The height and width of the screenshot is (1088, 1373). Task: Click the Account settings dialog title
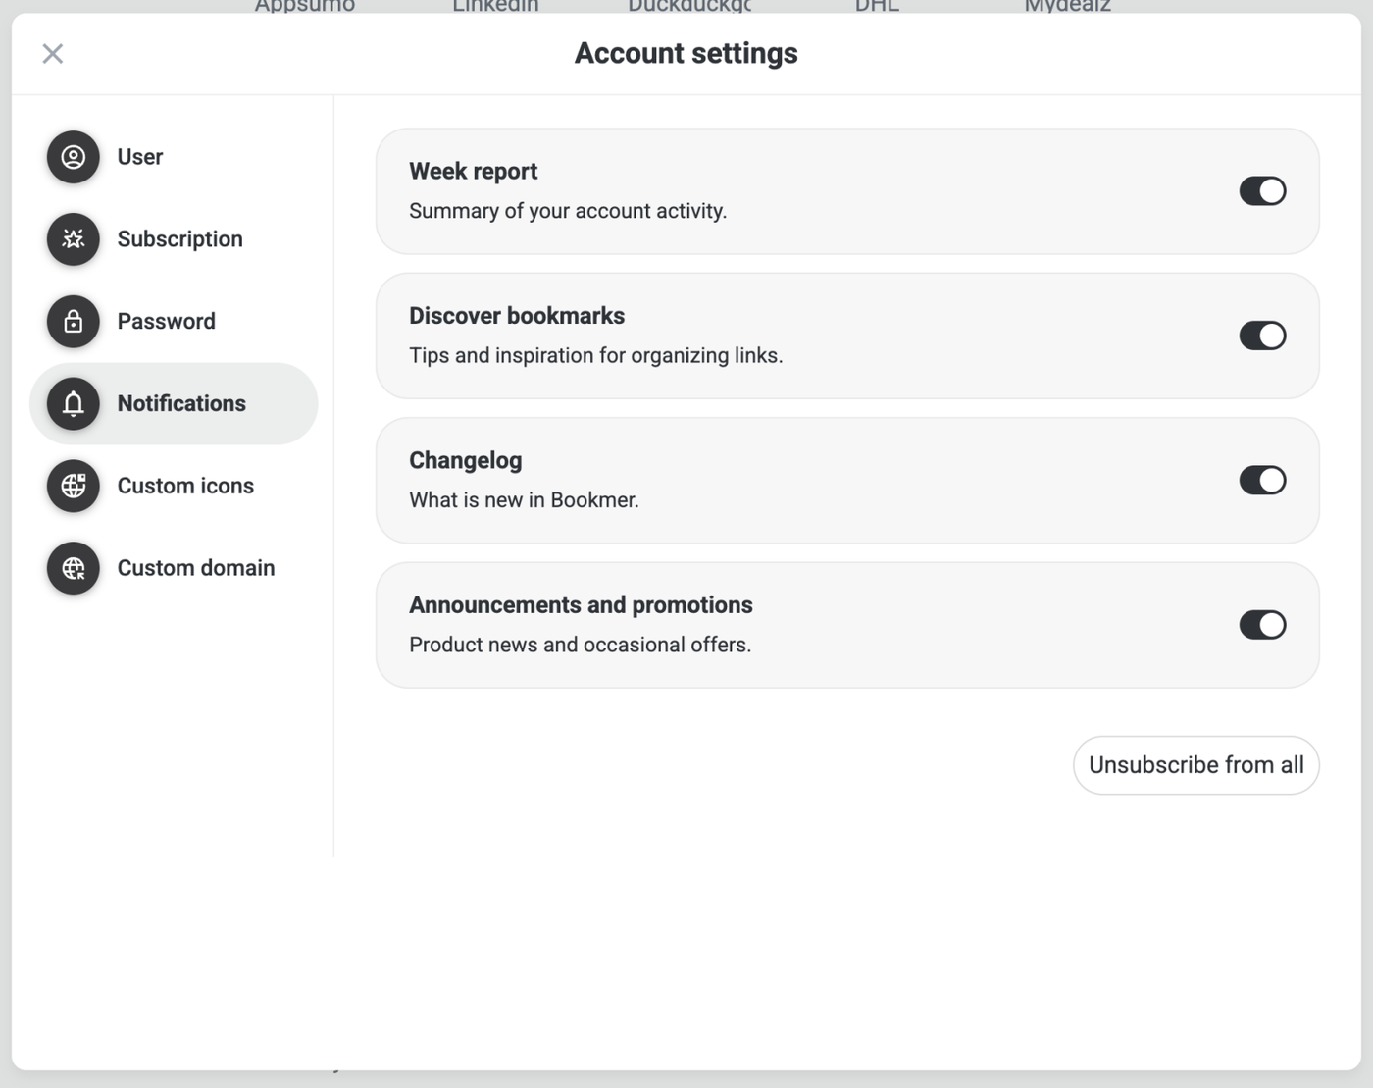686,54
